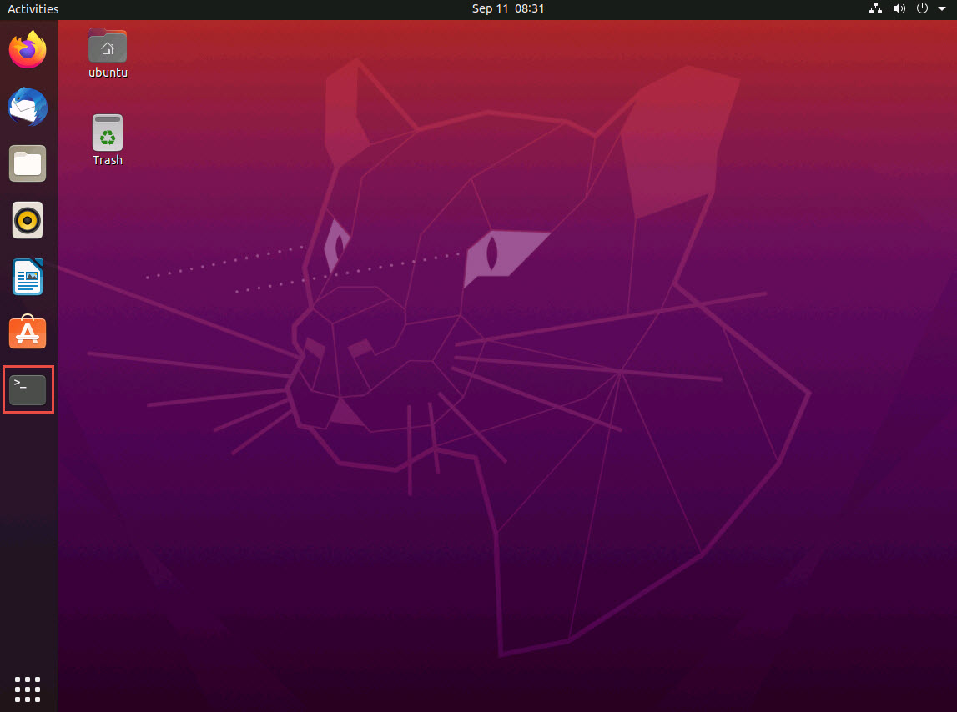Open the Files manager dock icon
The image size is (957, 712).
click(28, 163)
